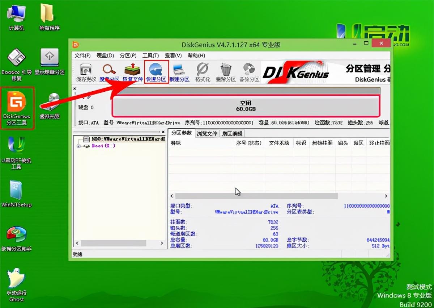This screenshot has width=434, height=308.
Task: Select the 60.0GB free space bar
Action: 246,106
